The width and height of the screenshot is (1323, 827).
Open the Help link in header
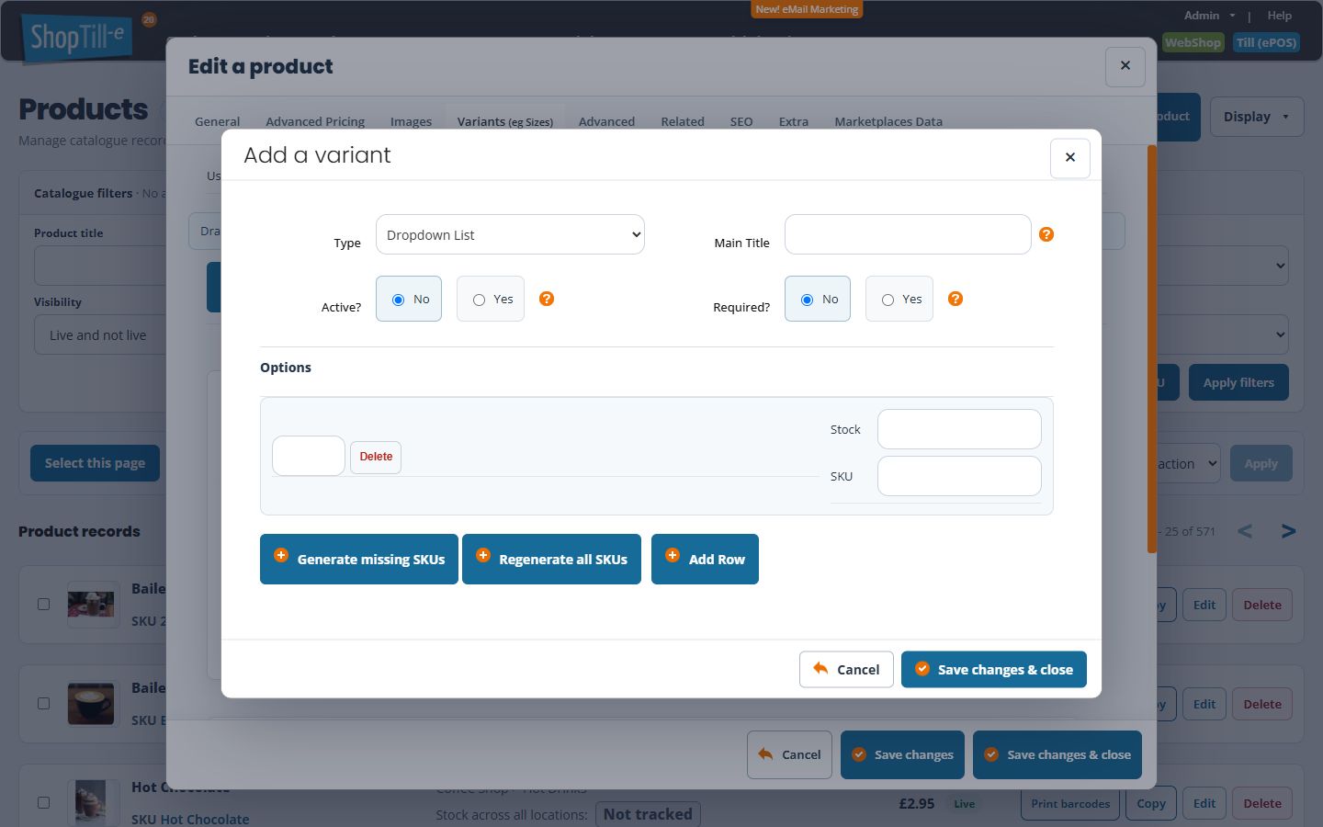pyautogui.click(x=1280, y=16)
